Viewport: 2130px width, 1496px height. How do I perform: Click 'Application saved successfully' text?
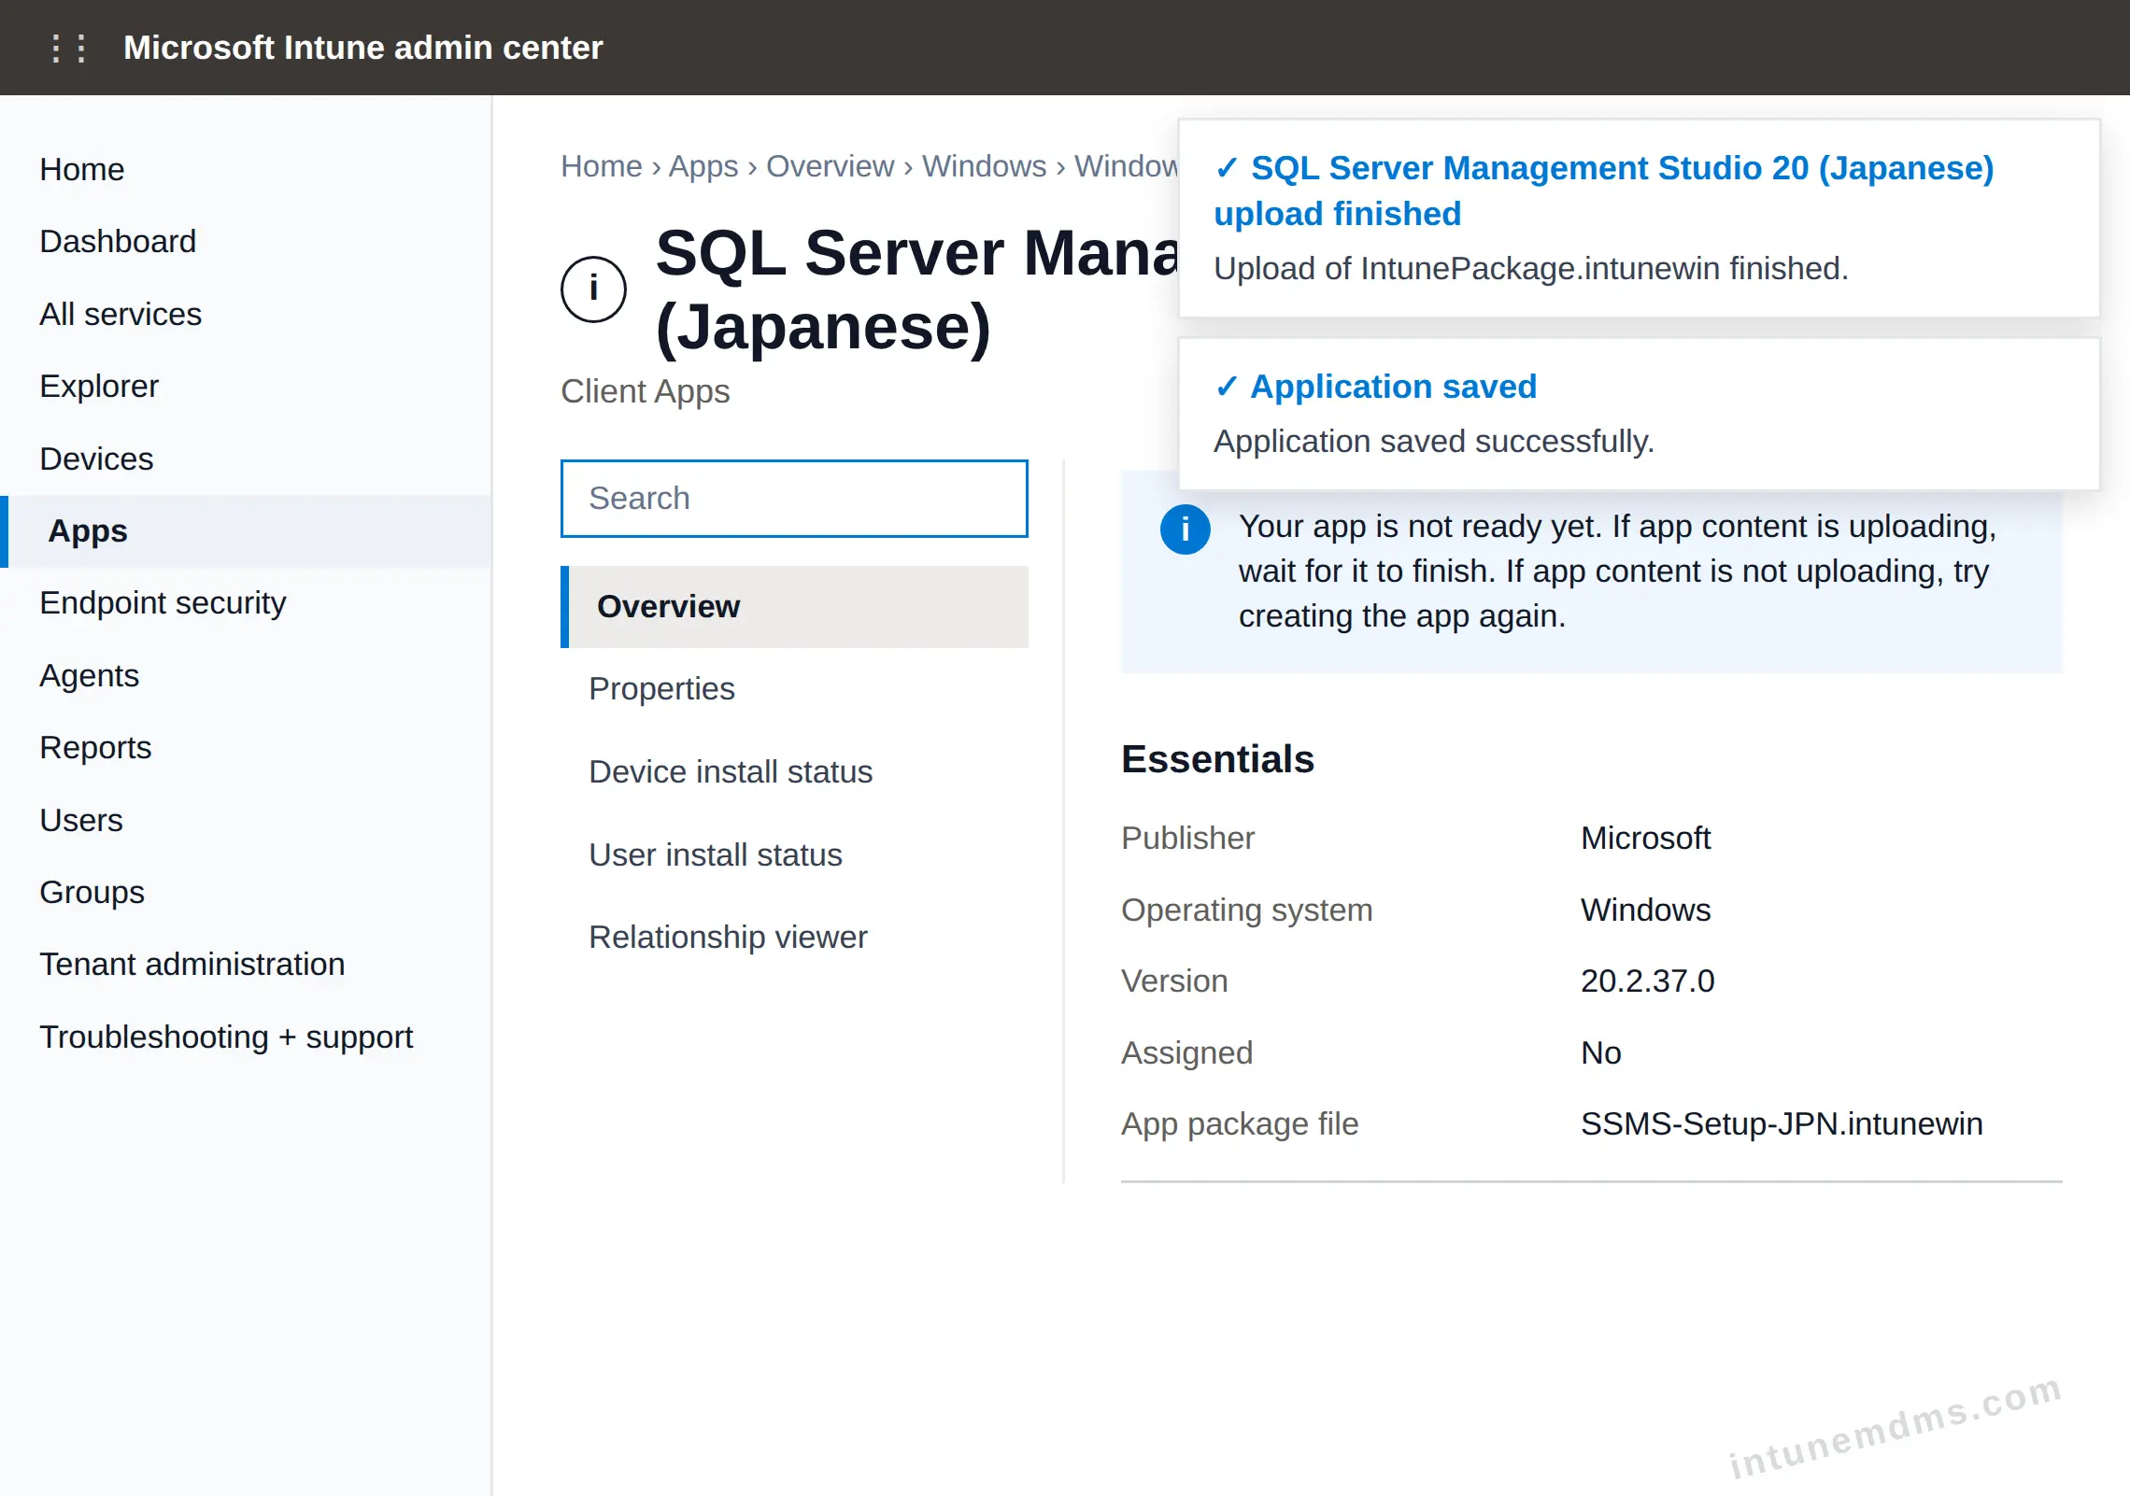tap(1433, 442)
